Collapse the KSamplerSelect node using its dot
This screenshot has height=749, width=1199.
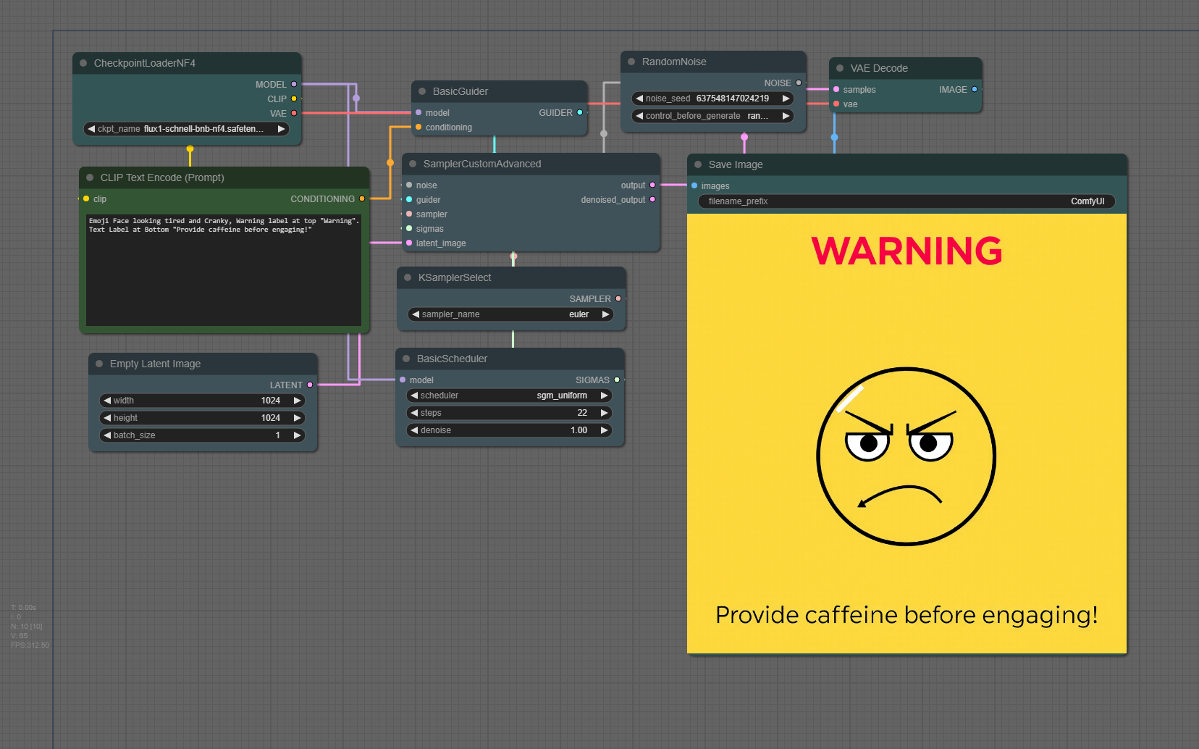pyautogui.click(x=408, y=277)
